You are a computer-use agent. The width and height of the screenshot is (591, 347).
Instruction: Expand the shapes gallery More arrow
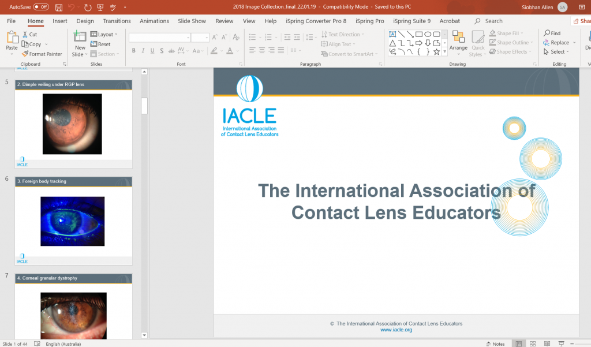point(445,52)
